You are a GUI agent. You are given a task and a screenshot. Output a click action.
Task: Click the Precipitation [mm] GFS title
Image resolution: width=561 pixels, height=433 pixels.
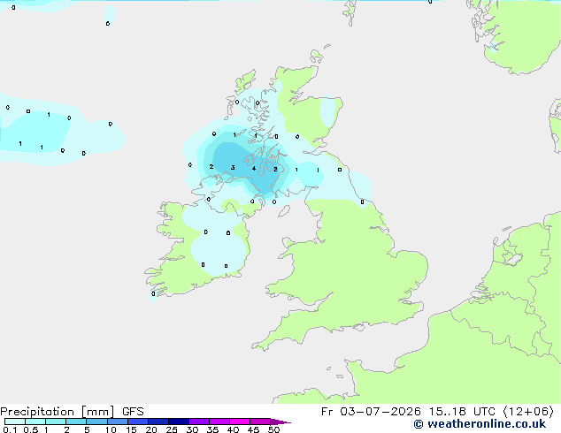click(x=72, y=412)
